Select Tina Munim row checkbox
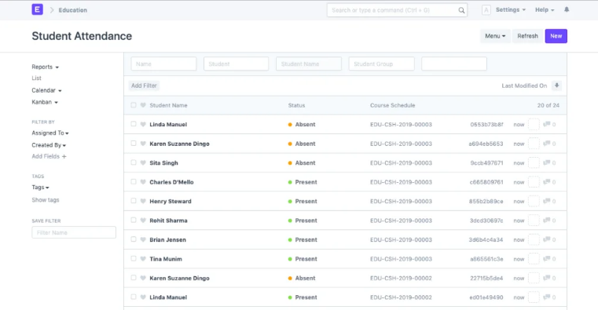 pos(133,258)
